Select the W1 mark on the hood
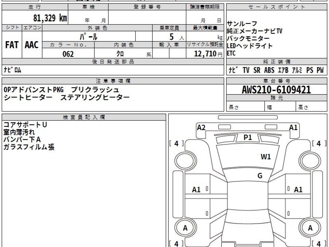This screenshot has width=329, height=247. pyautogui.click(x=266, y=157)
